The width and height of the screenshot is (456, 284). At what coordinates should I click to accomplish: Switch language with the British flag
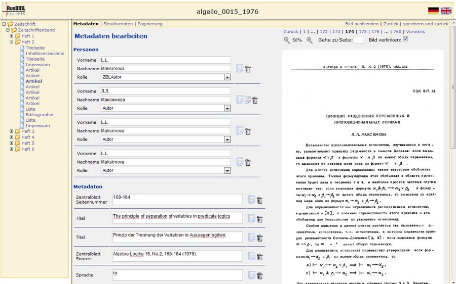click(446, 11)
